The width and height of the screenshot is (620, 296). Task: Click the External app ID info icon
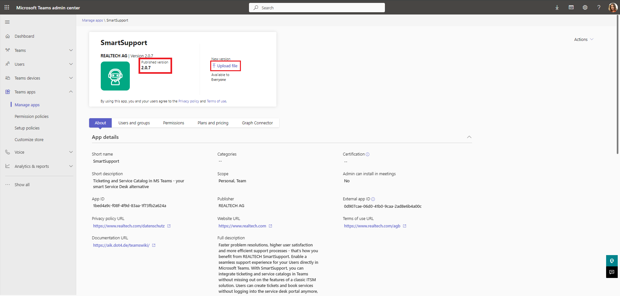[x=373, y=199]
